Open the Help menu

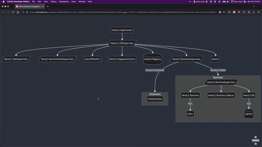click(90, 2)
